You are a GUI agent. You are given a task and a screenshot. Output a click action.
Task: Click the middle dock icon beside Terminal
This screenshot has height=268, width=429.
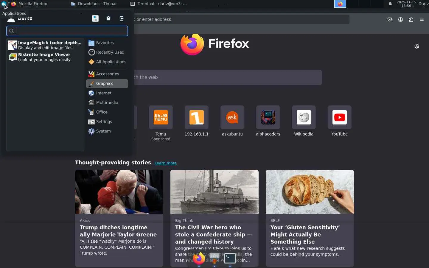[214, 258]
